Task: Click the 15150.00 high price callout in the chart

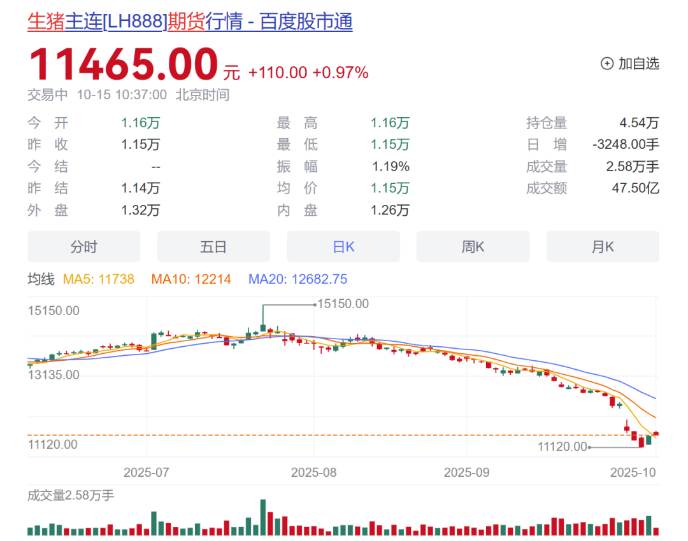Action: [343, 304]
